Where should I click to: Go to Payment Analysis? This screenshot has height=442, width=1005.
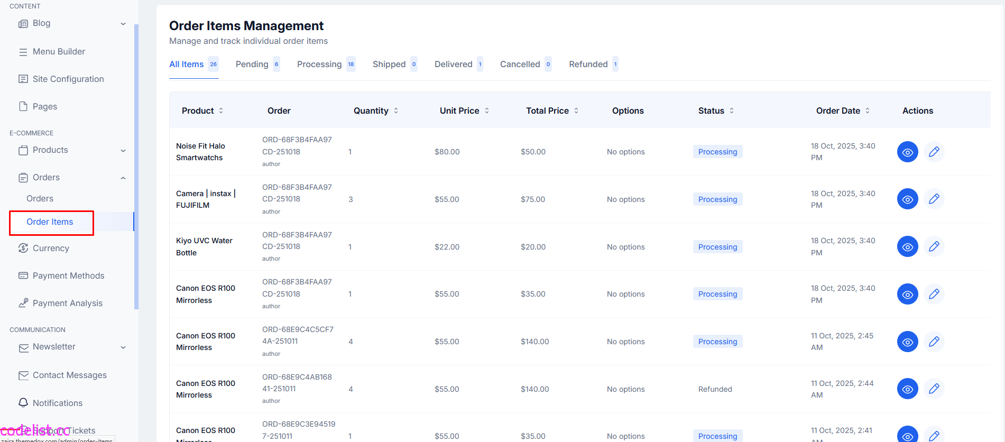coord(68,303)
